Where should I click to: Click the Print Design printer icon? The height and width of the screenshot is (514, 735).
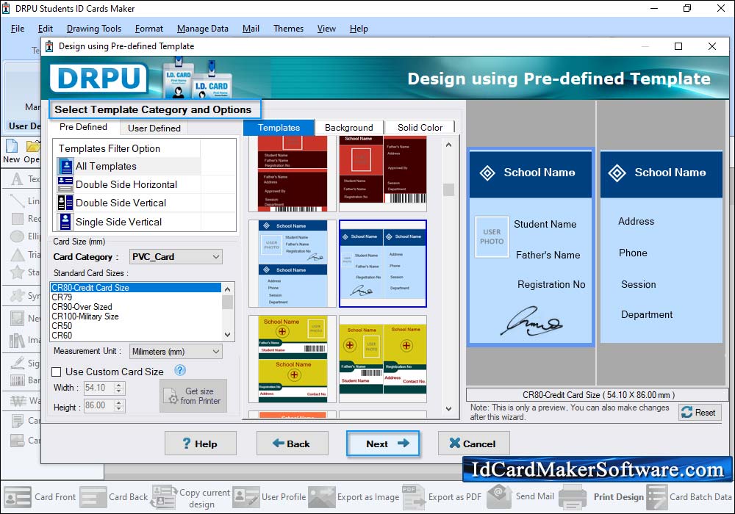573,496
